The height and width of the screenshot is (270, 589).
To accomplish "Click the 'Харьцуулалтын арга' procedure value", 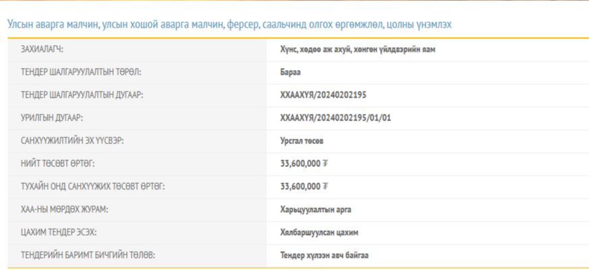I will pos(316,209).
